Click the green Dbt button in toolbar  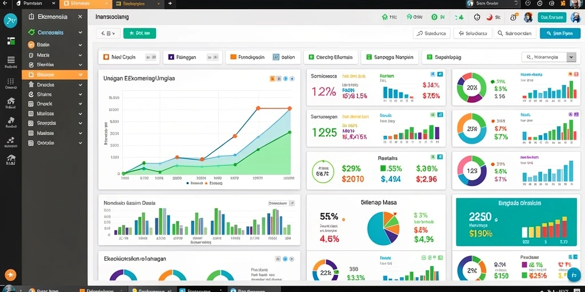click(139, 33)
